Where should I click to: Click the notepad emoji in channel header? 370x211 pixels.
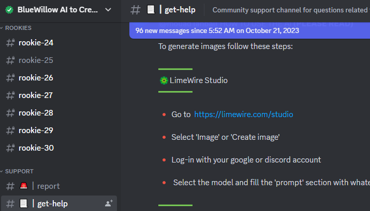click(x=151, y=10)
